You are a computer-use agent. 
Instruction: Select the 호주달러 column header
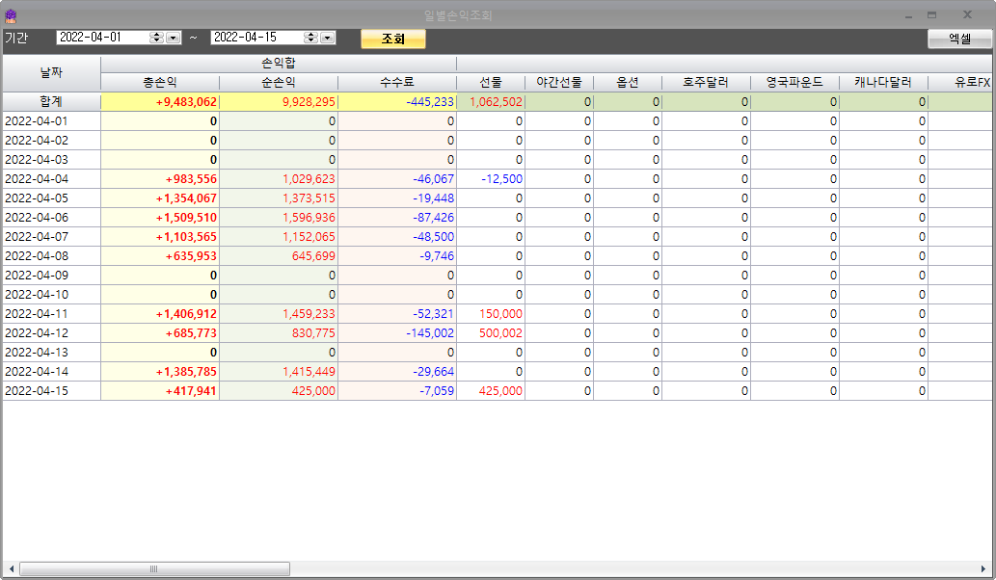706,83
